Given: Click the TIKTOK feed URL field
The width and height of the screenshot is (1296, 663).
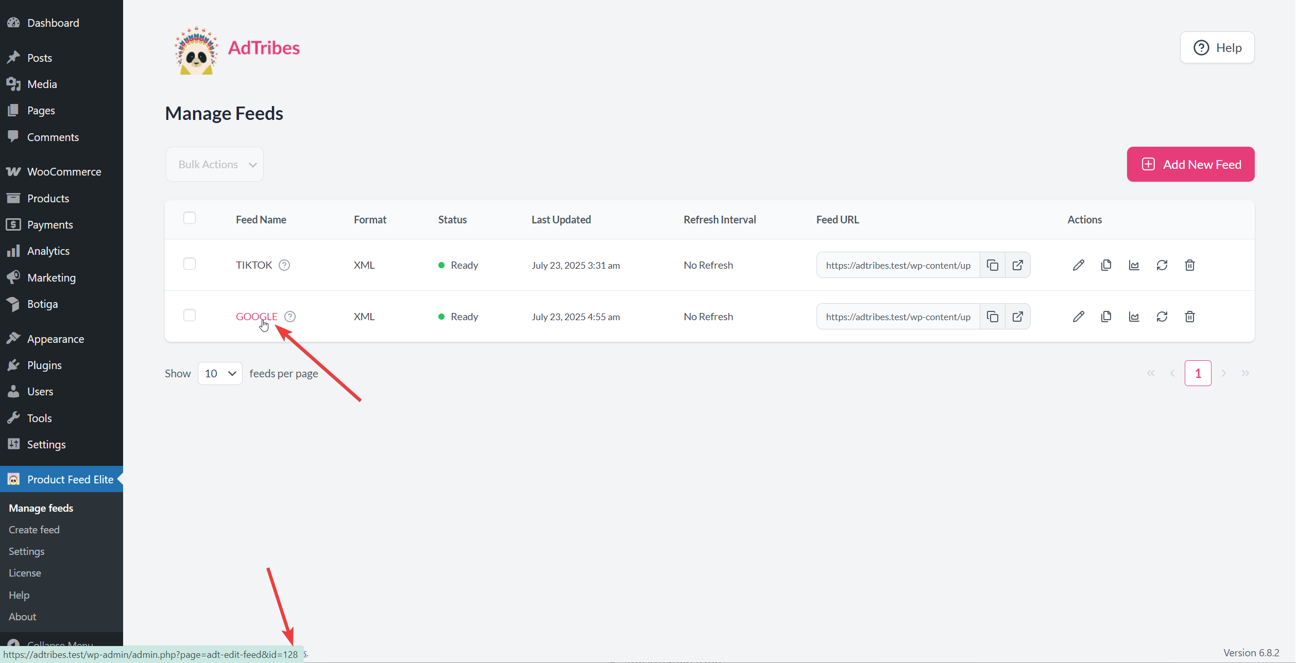Looking at the screenshot, I should (898, 265).
